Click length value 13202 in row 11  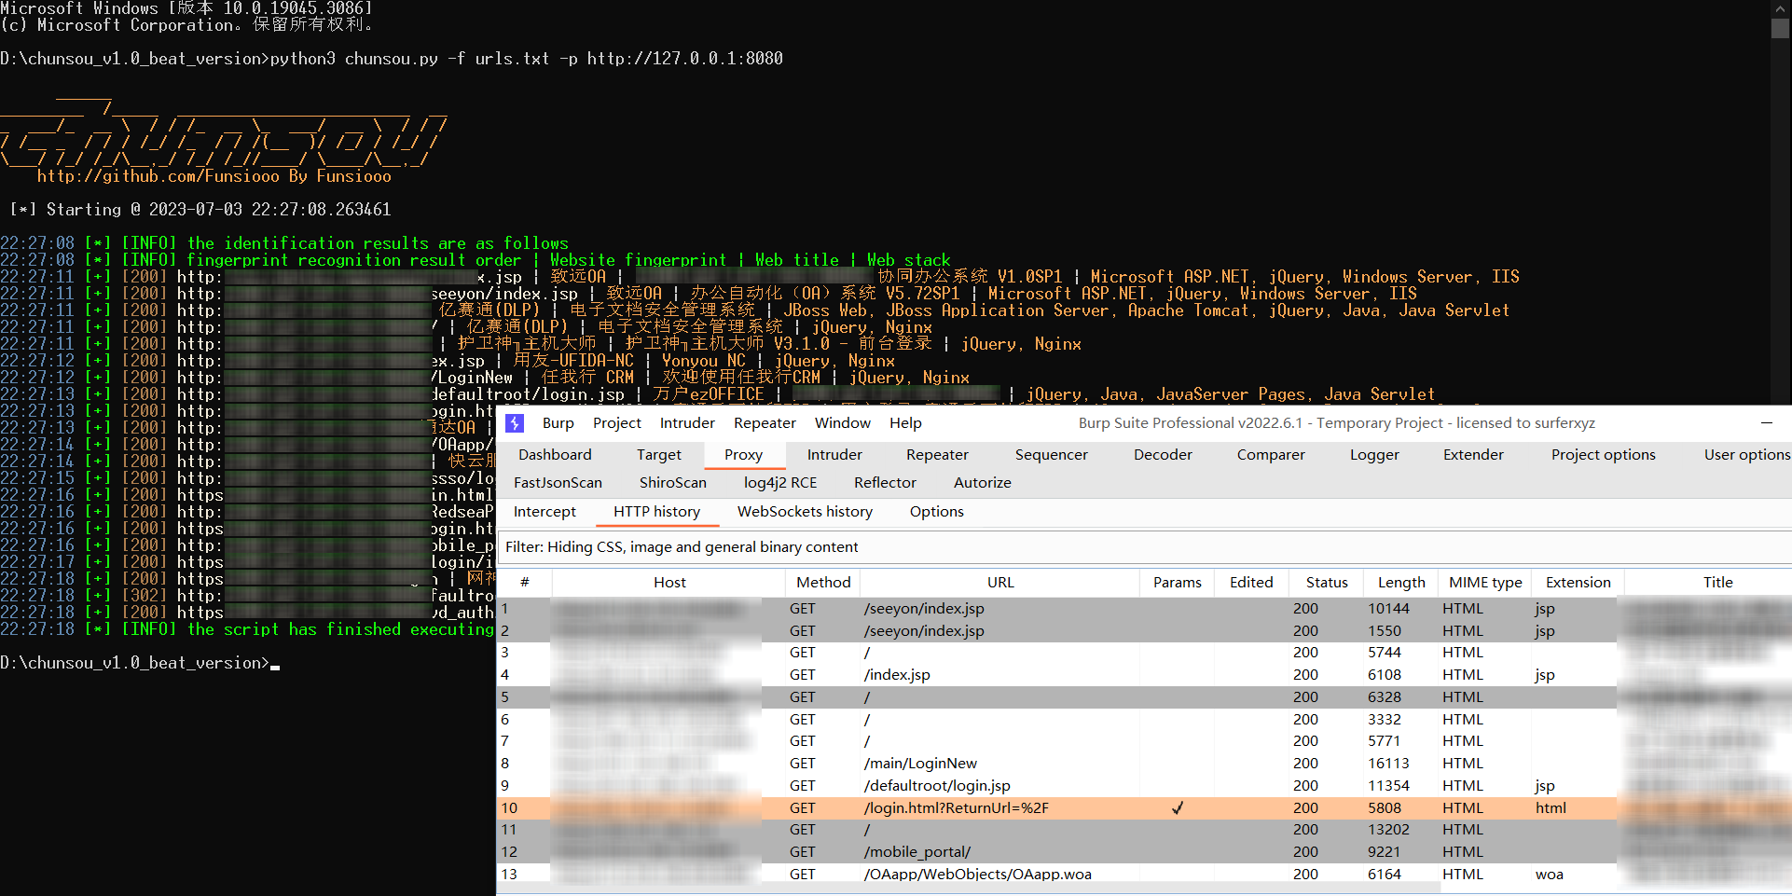coord(1388,830)
